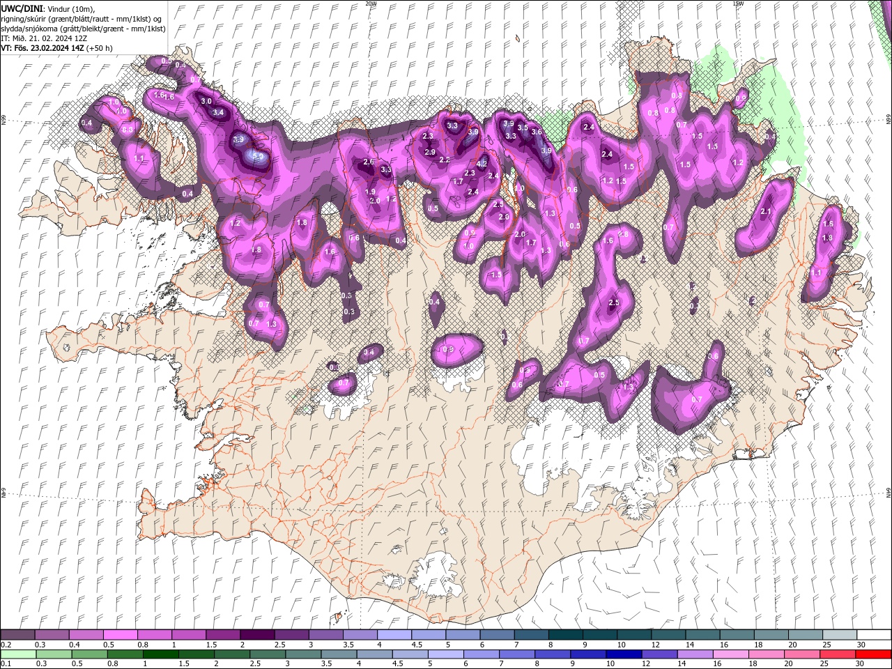Click the light lavender 4 swatch in the upper legend row
The image size is (892, 669).
394,635
